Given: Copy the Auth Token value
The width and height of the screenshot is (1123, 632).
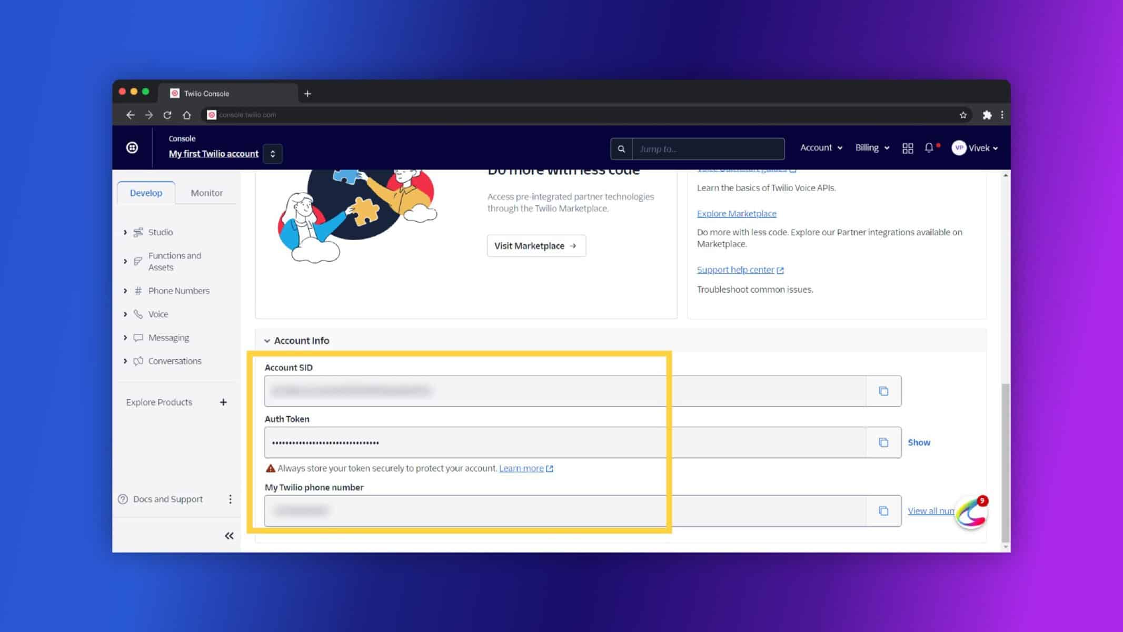Looking at the screenshot, I should point(883,442).
